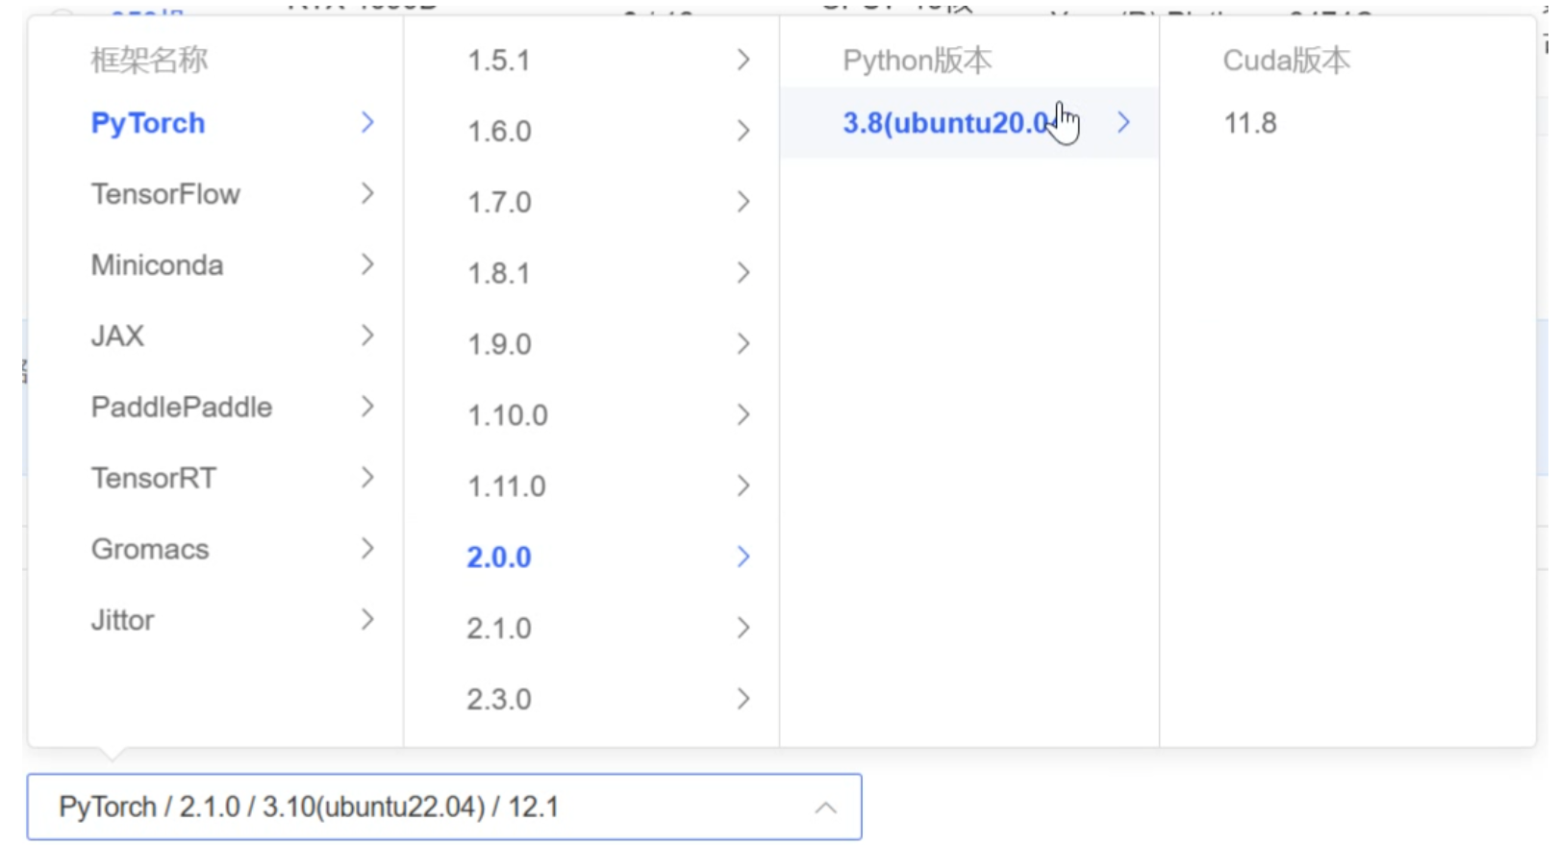Collapse dropdown with up-arrow icon
Viewport: 1559px width, 845px height.
coord(825,808)
